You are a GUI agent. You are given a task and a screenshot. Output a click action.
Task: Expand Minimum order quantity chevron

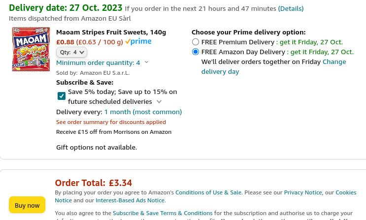point(147,62)
